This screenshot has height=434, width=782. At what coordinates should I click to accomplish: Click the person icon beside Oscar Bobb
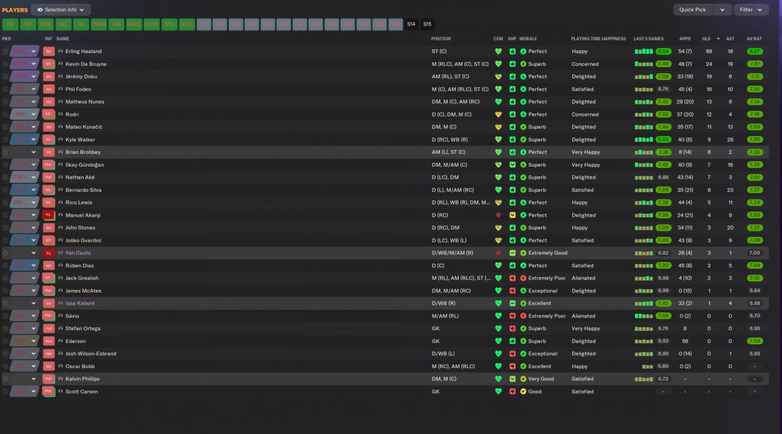[60, 366]
